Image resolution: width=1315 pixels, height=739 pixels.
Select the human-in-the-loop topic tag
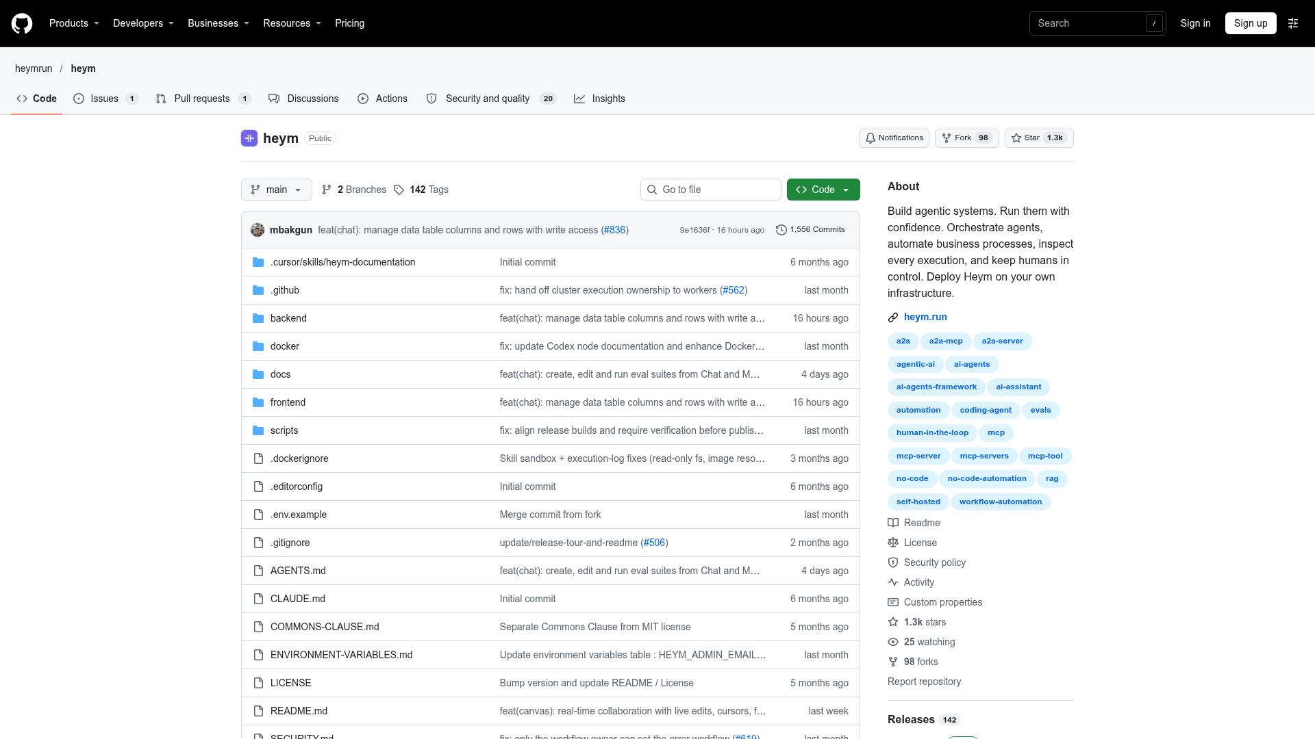932,433
